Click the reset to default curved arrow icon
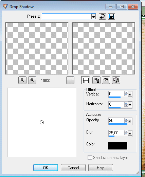Viewport: 145px width, 177px height. pos(102,17)
